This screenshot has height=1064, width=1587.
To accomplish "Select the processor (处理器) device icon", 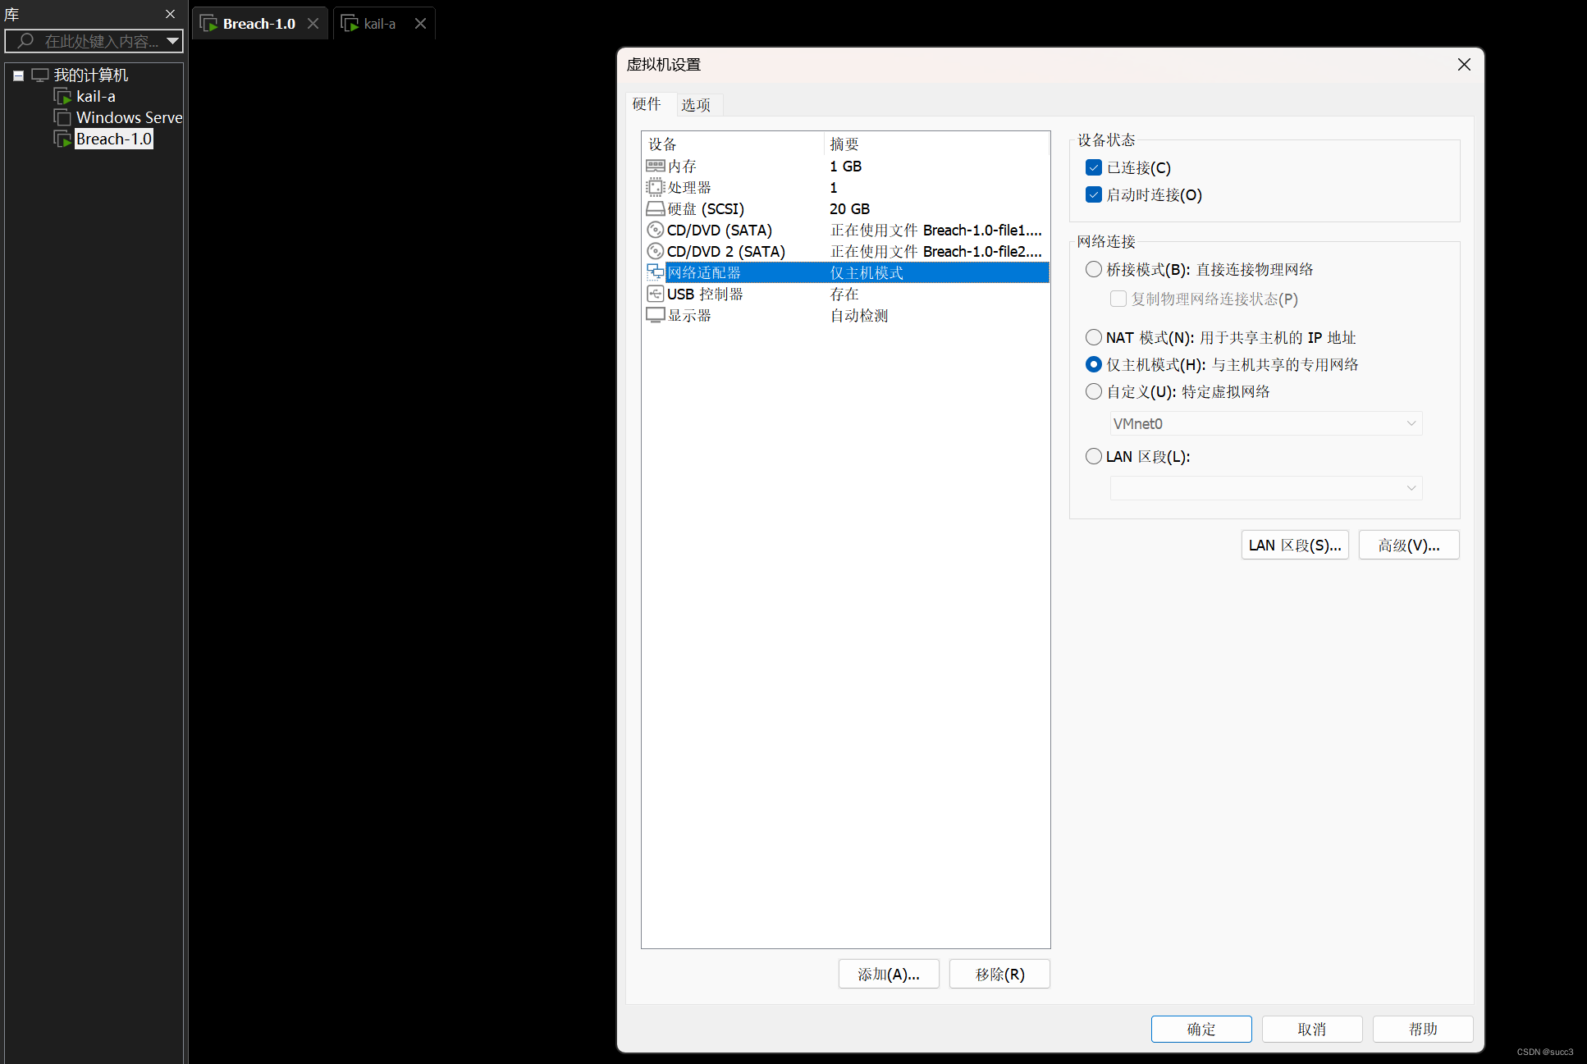I will coord(655,188).
